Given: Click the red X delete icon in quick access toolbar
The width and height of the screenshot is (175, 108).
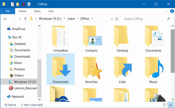Looking at the screenshot, I should (23, 4).
